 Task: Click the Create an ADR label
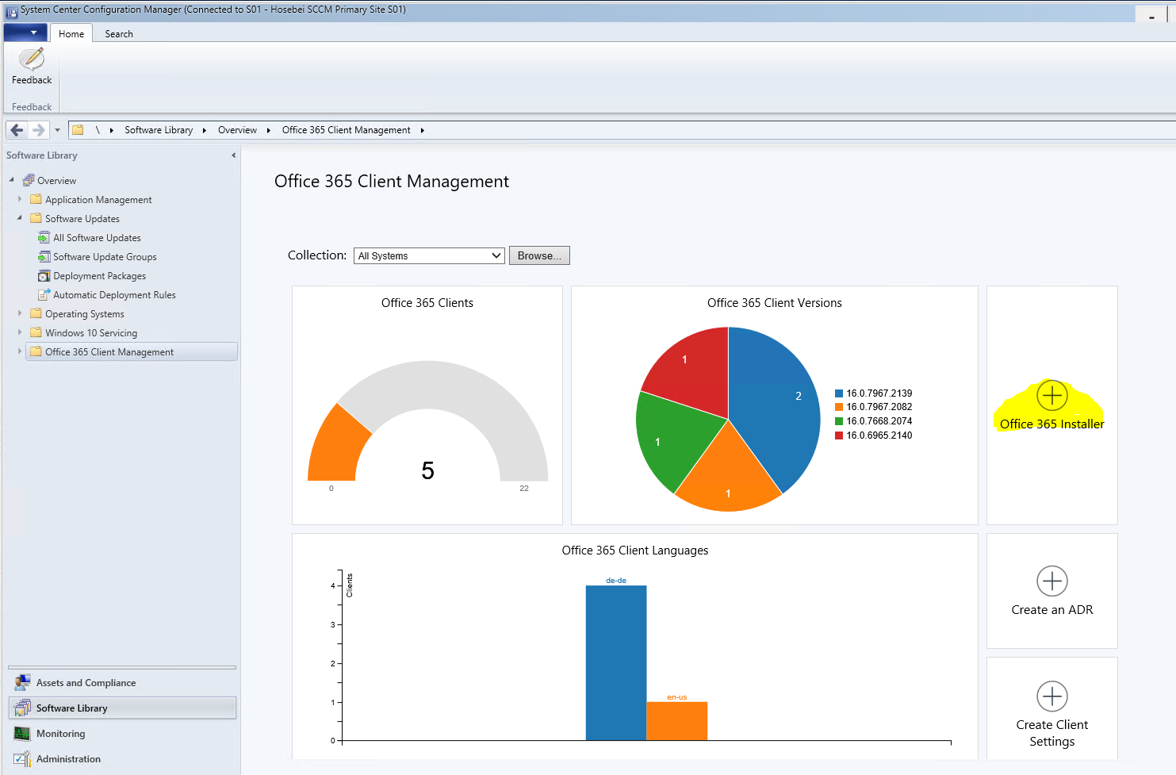coord(1052,610)
